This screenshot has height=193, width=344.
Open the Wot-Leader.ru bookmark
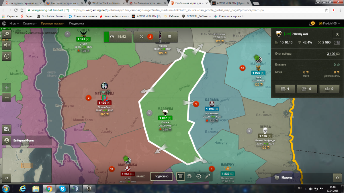(x=114, y=16)
